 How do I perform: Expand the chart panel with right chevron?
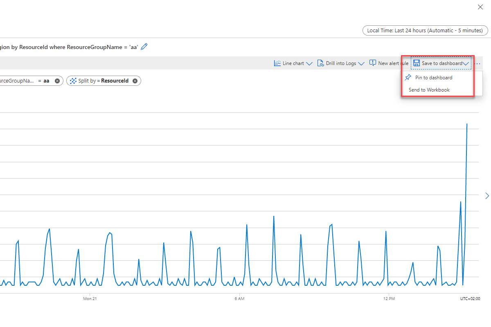point(487,196)
